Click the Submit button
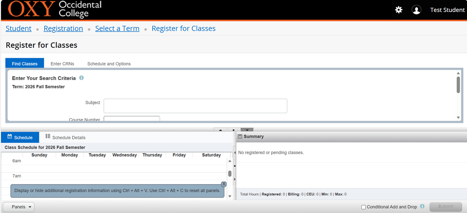 [x=445, y=207]
